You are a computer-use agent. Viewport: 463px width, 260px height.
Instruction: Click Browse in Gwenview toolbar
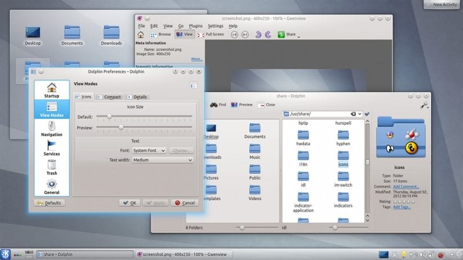[x=160, y=35]
